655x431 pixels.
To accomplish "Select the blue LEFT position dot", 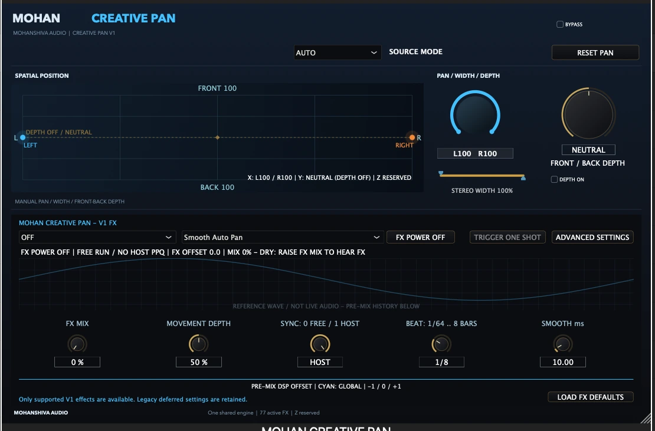I will tap(22, 137).
